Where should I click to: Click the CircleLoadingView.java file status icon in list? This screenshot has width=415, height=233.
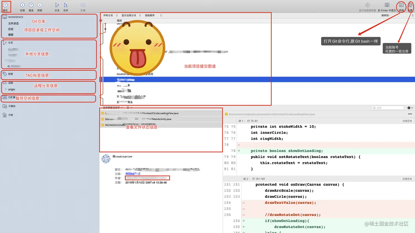[x=102, y=113]
